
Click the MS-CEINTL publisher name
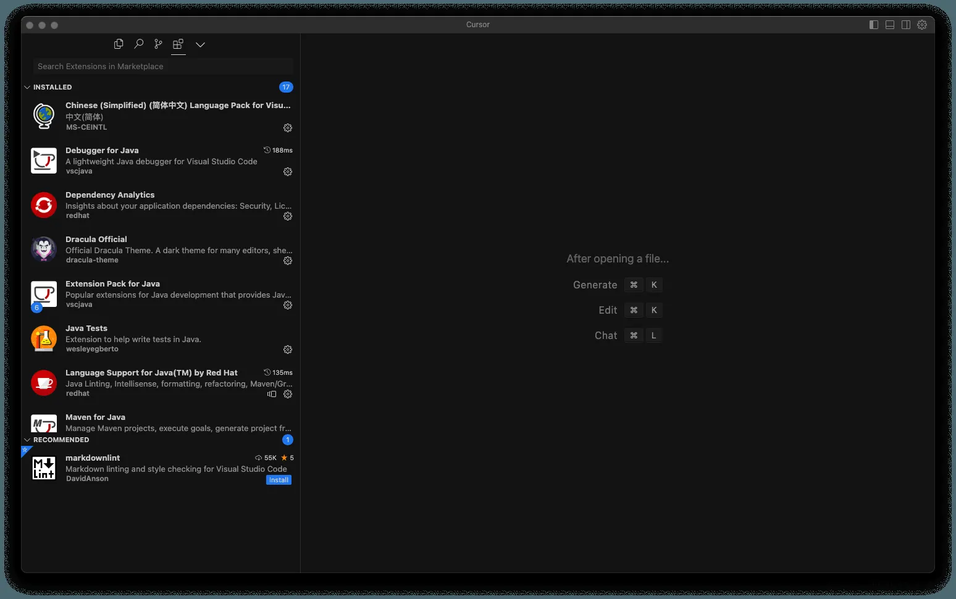[x=86, y=127]
